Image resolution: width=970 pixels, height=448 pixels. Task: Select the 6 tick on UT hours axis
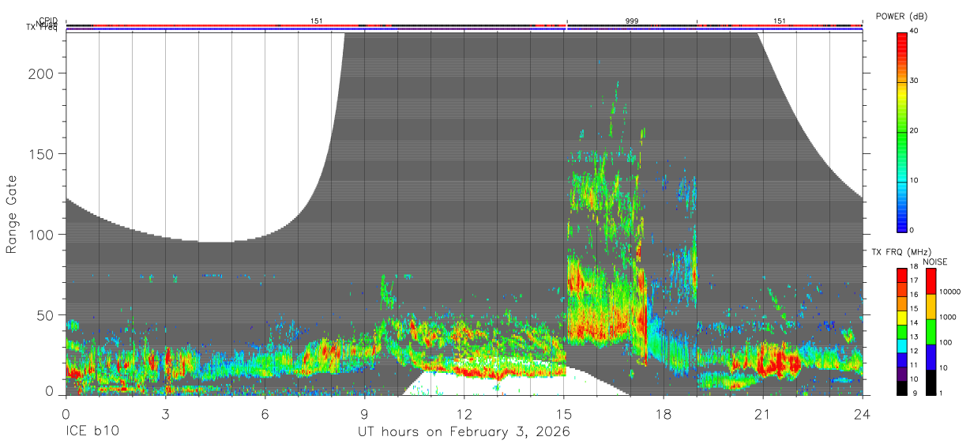point(265,412)
